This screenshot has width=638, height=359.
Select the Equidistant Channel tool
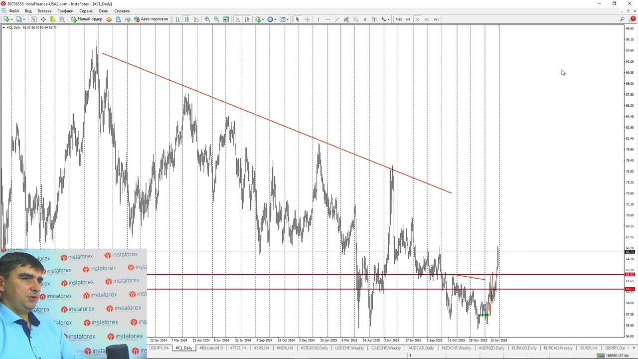point(346,19)
